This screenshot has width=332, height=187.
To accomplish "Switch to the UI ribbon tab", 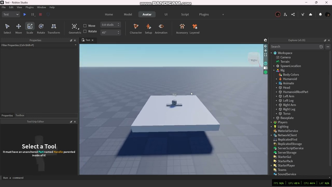I will click(166, 15).
